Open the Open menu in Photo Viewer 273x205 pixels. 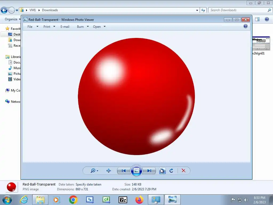click(x=97, y=27)
